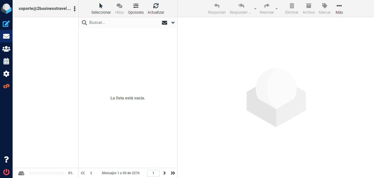Open the Help question mark icon
The width and height of the screenshot is (374, 178).
[6, 160]
